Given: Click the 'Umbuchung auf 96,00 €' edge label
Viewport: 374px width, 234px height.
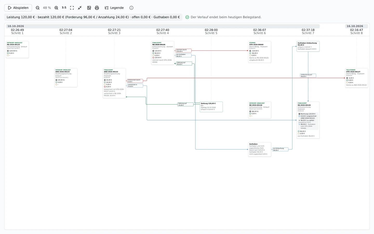Looking at the screenshot, I should pos(308,76).
